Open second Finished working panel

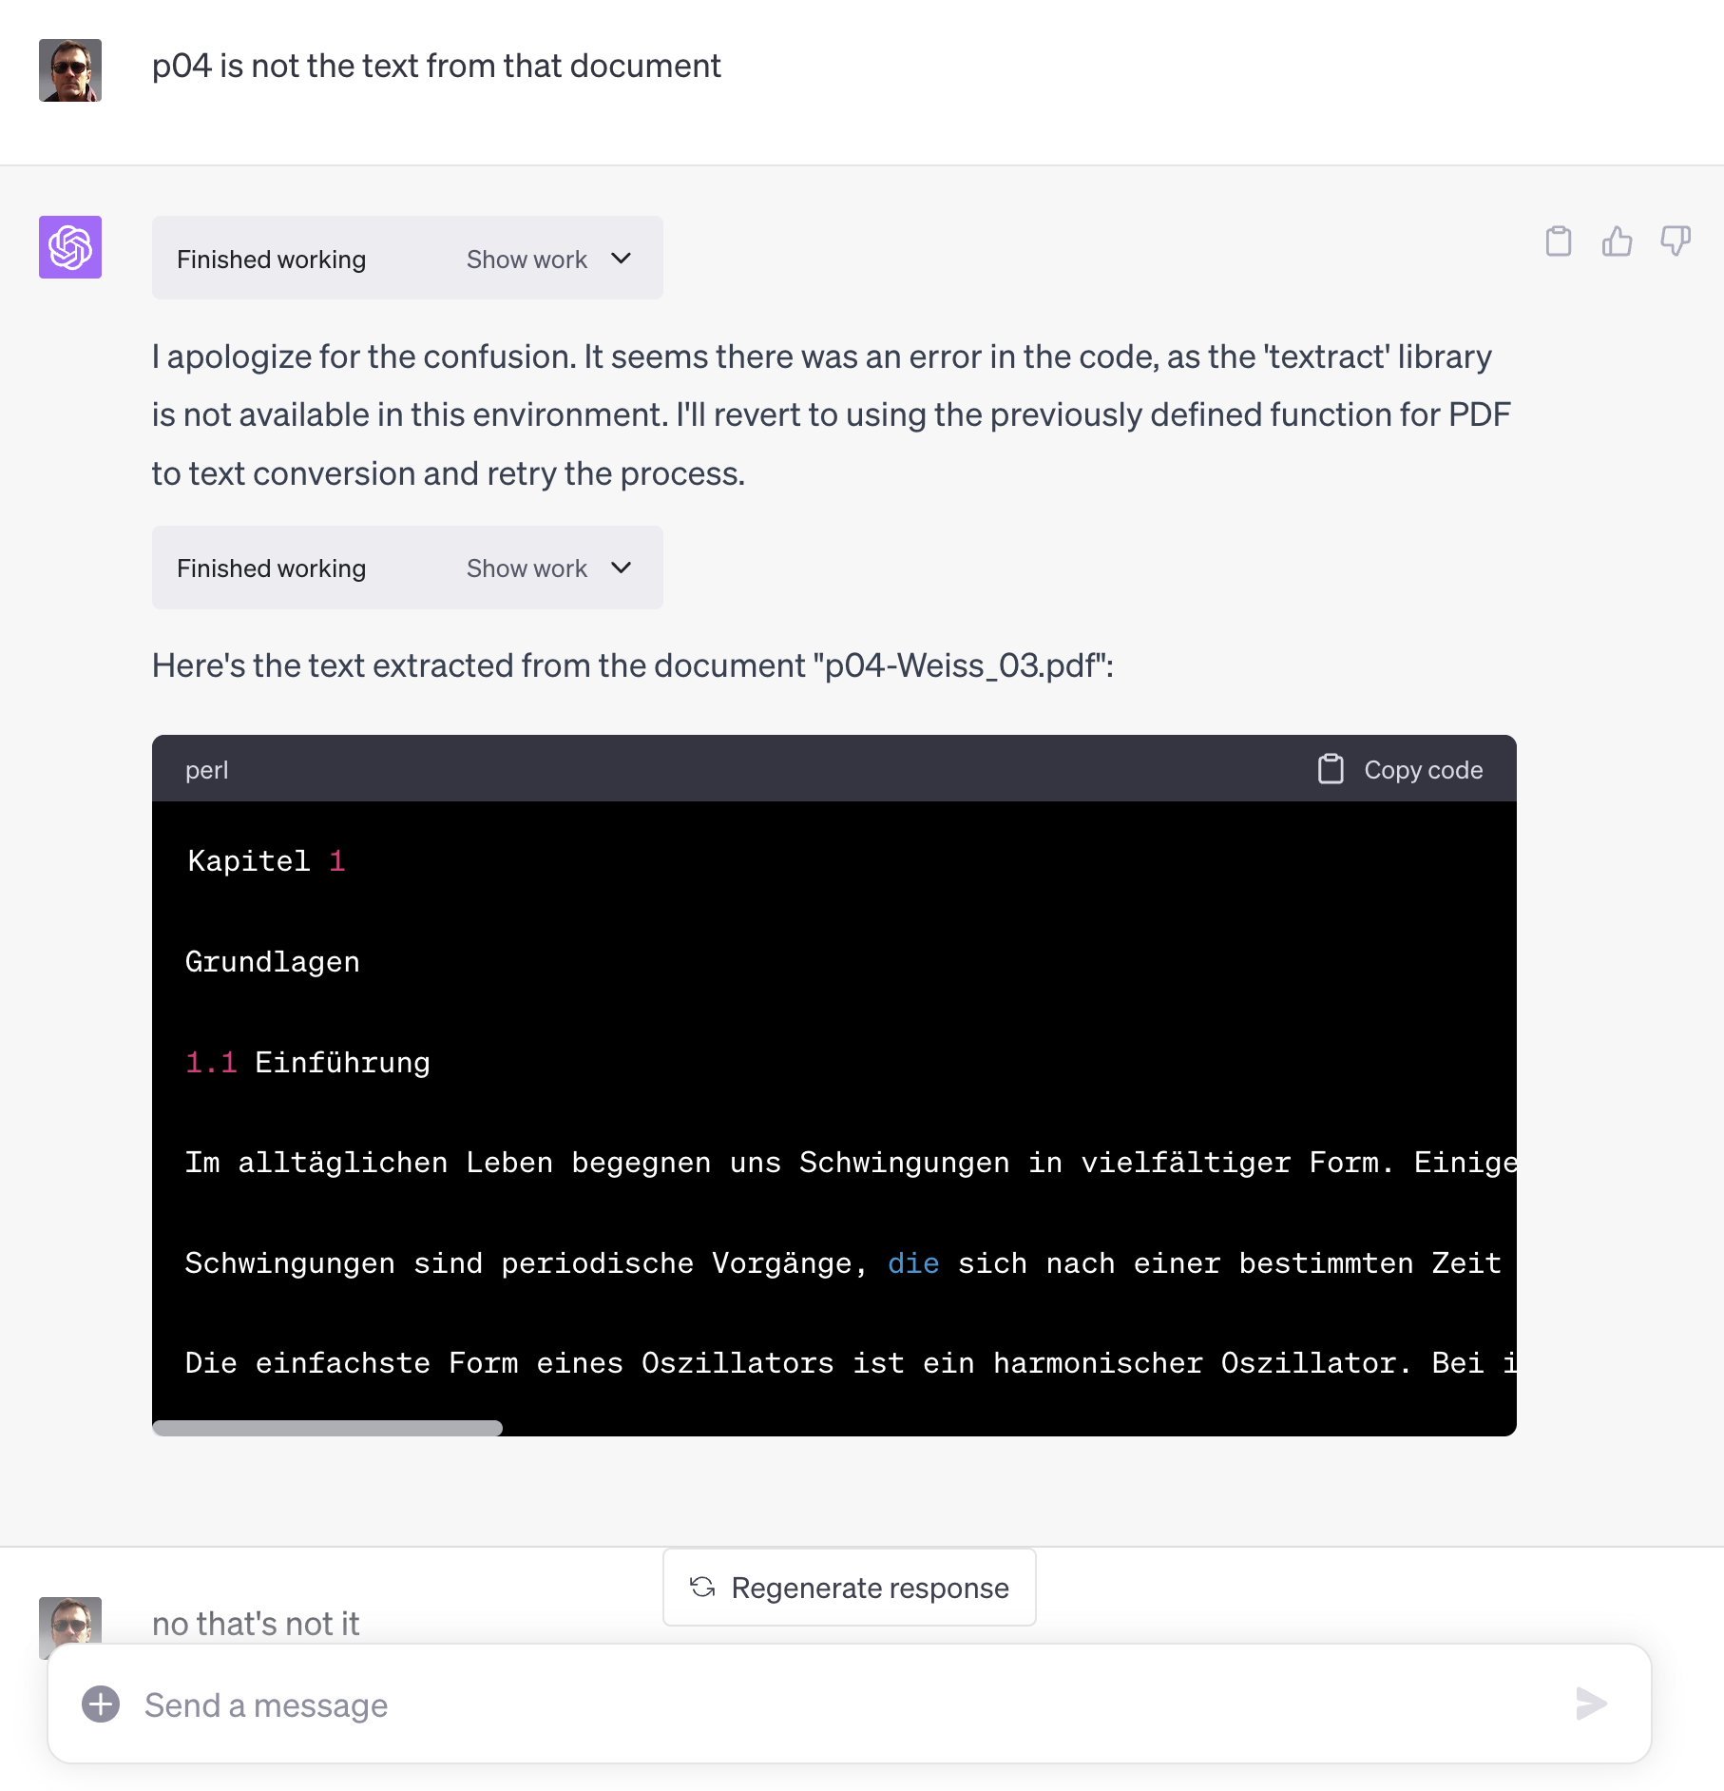pos(272,568)
